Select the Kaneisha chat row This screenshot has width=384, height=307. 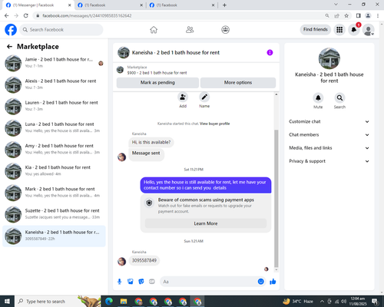(x=54, y=236)
